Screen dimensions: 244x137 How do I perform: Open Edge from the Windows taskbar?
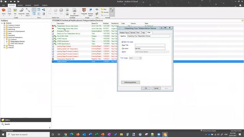pos(72,134)
